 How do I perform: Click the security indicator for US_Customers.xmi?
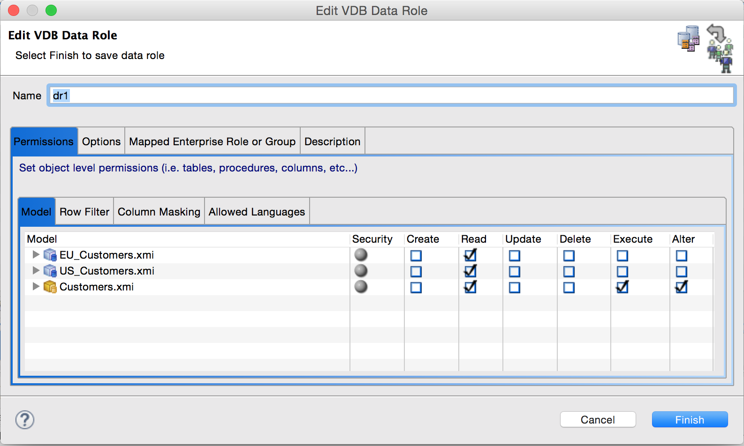coord(361,271)
